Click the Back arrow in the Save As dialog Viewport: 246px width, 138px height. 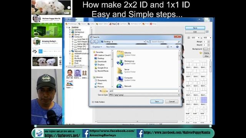point(92,42)
